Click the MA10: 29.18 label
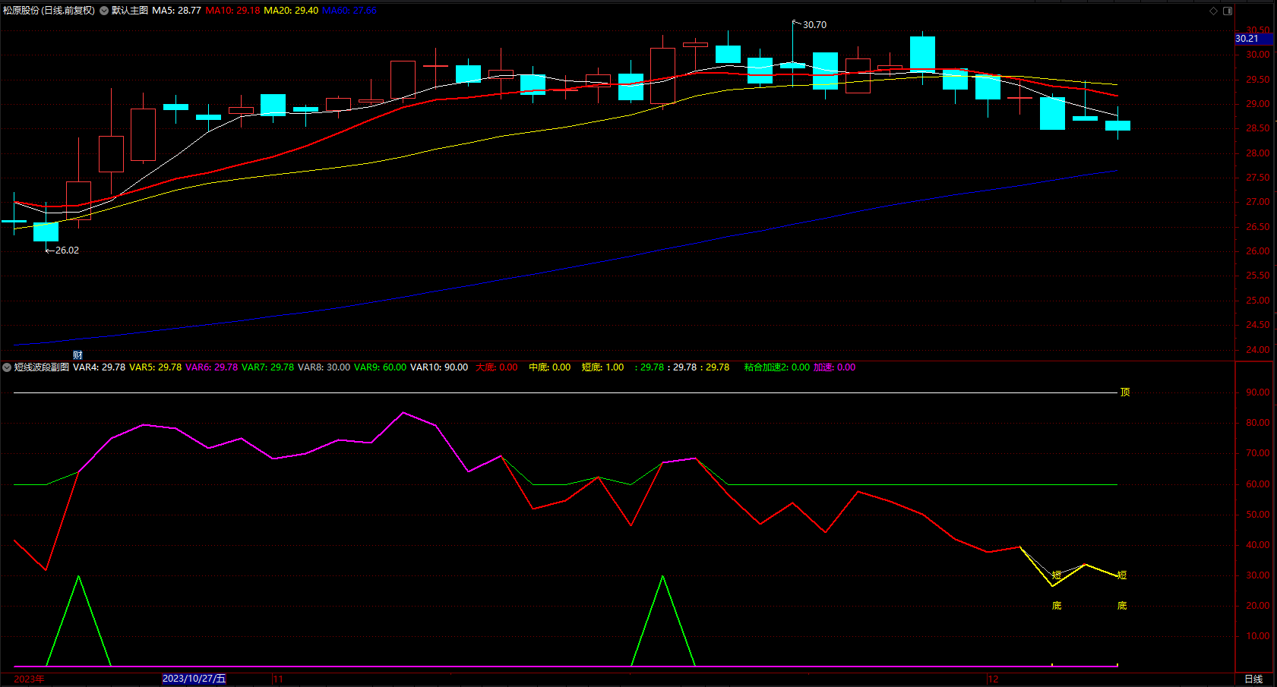1277x687 pixels. 233,11
